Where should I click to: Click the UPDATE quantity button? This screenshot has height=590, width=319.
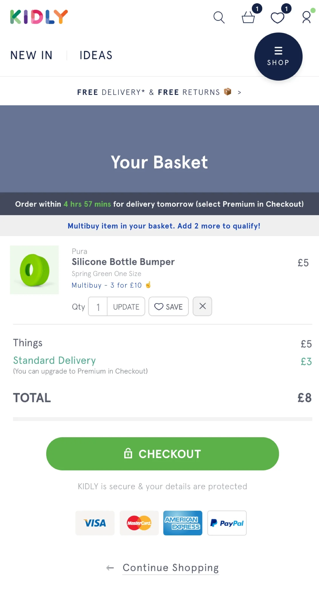126,306
